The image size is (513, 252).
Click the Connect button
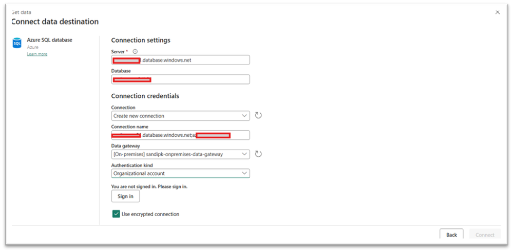(485, 235)
